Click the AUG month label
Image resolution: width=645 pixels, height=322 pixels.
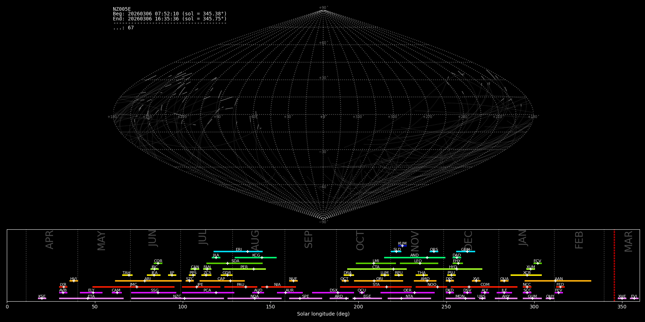(255, 240)
